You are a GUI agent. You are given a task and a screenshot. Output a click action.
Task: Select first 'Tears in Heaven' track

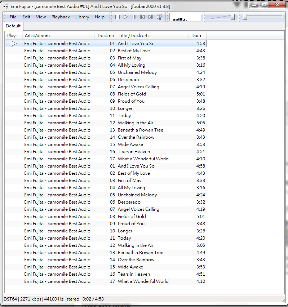click(x=106, y=152)
